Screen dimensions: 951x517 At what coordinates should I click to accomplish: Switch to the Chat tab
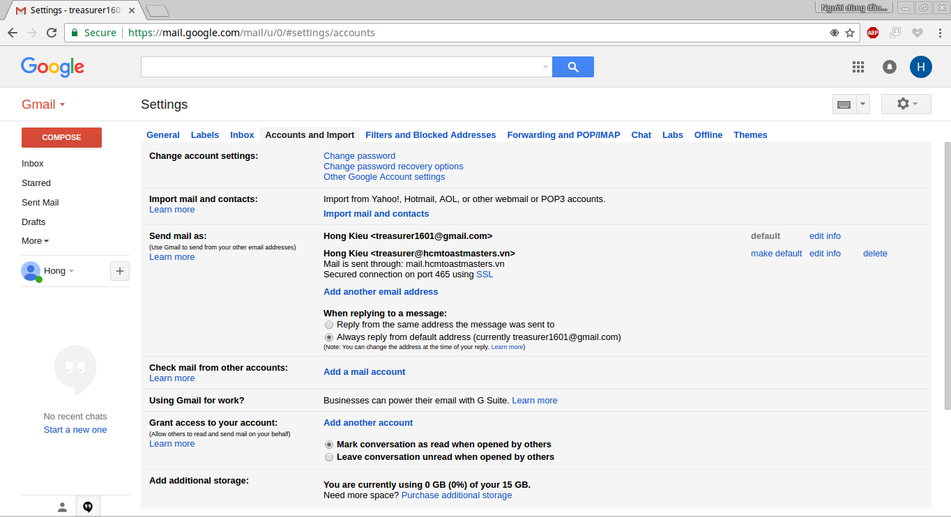[x=641, y=135]
